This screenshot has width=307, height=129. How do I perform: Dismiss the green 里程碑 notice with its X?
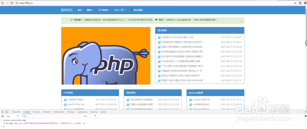(x=241, y=21)
